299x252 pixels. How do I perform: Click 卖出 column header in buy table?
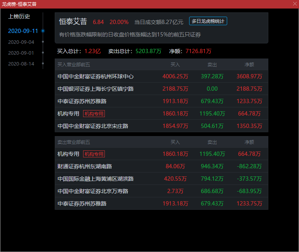click(212, 65)
